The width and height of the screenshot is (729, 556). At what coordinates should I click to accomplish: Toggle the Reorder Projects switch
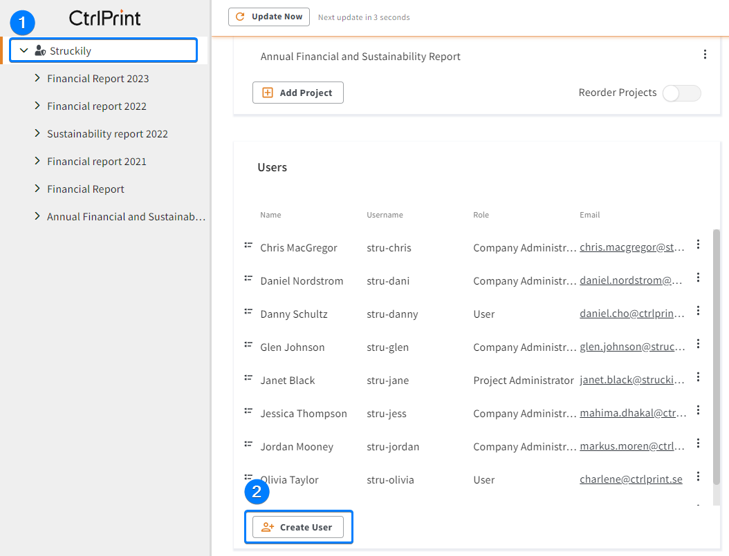(x=681, y=93)
